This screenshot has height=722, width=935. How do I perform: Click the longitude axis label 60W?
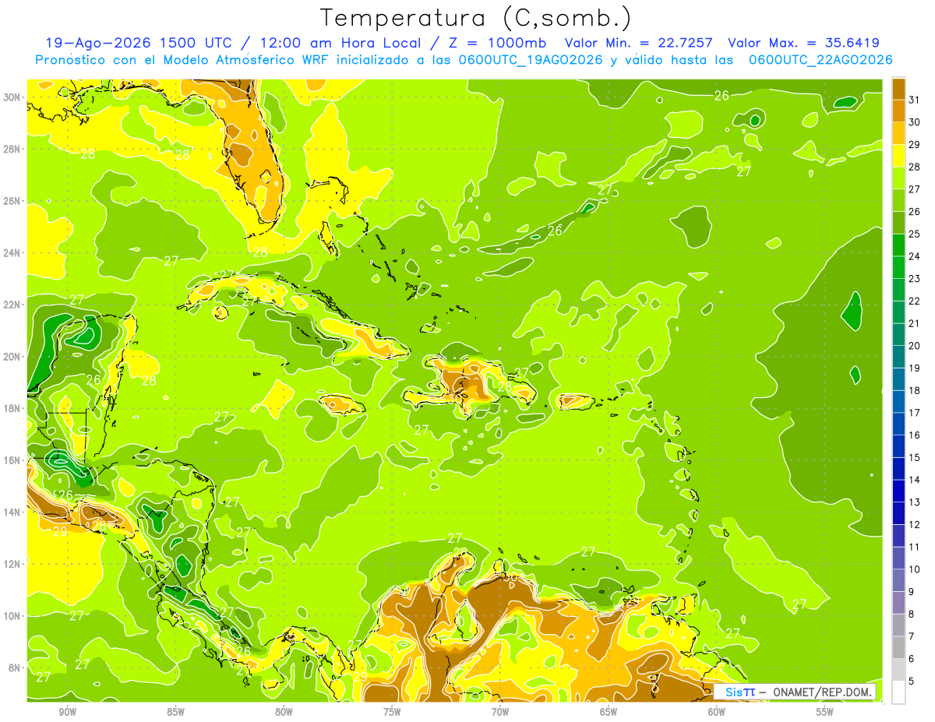tap(717, 712)
